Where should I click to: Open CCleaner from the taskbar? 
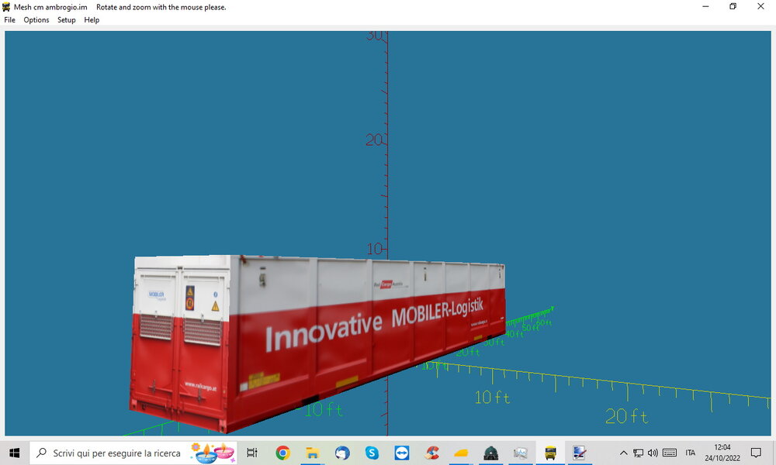point(431,453)
